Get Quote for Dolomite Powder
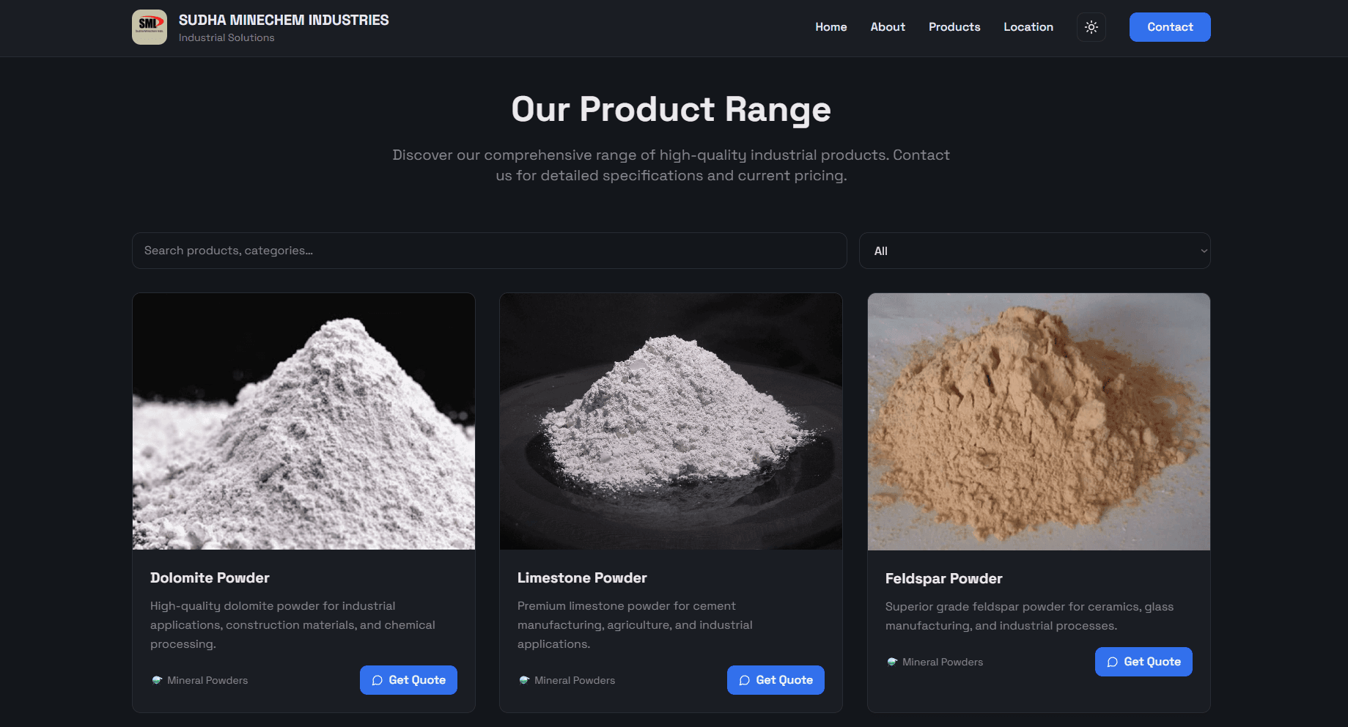1348x727 pixels. click(x=408, y=680)
